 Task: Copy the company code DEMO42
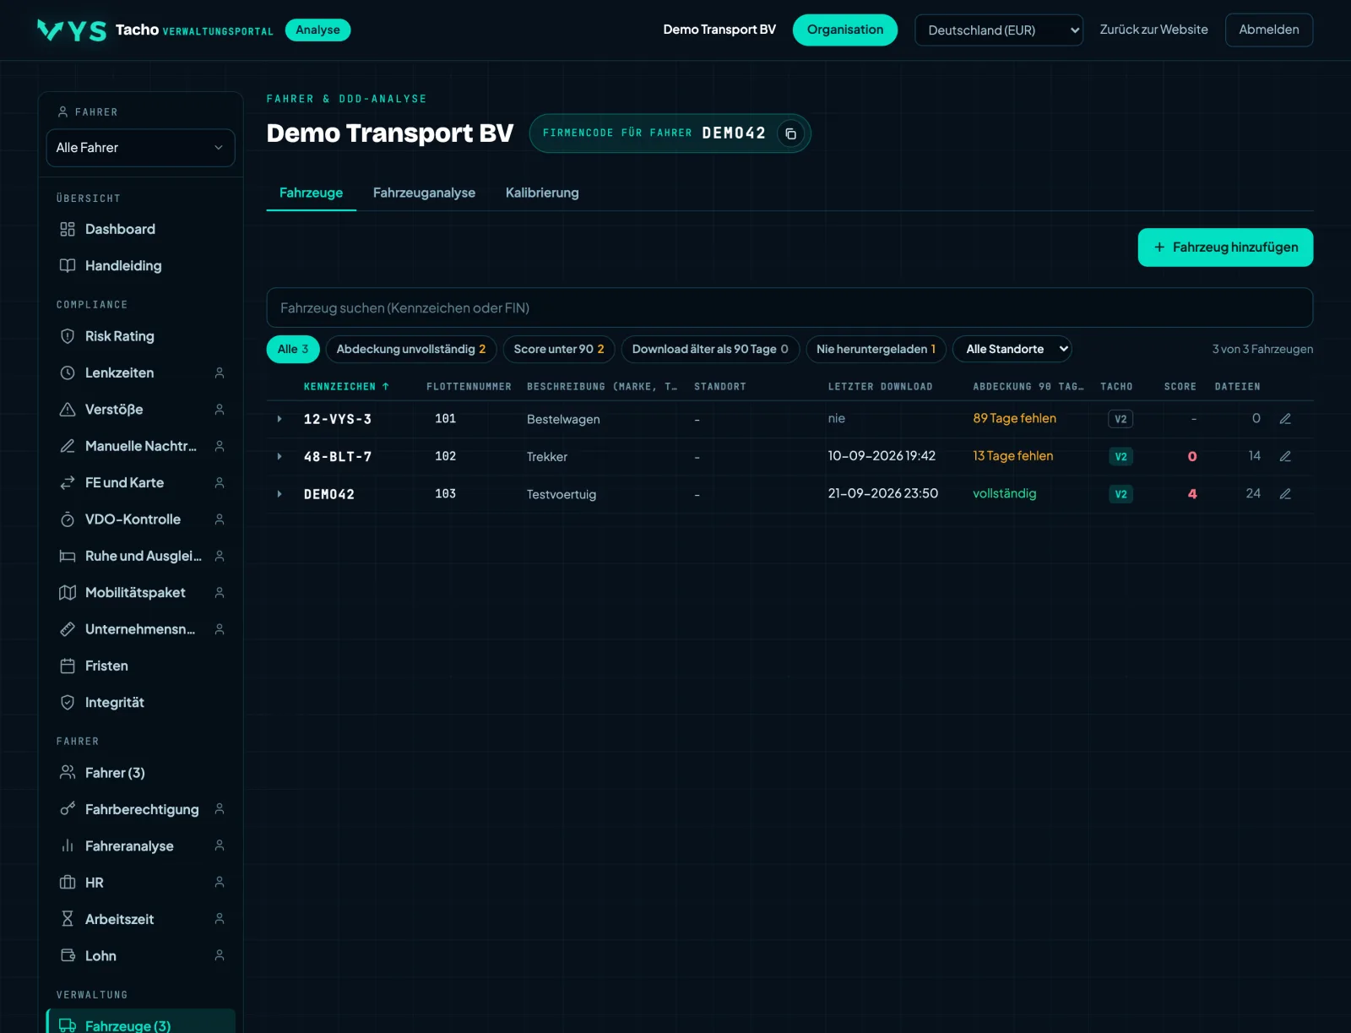(x=790, y=133)
